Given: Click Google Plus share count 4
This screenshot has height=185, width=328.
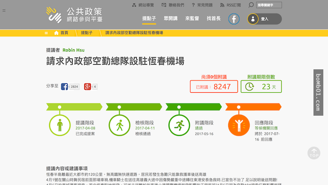Looking at the screenshot, I should click(x=95, y=87).
